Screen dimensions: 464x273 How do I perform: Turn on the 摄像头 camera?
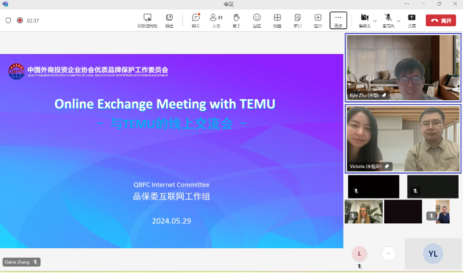coord(365,21)
